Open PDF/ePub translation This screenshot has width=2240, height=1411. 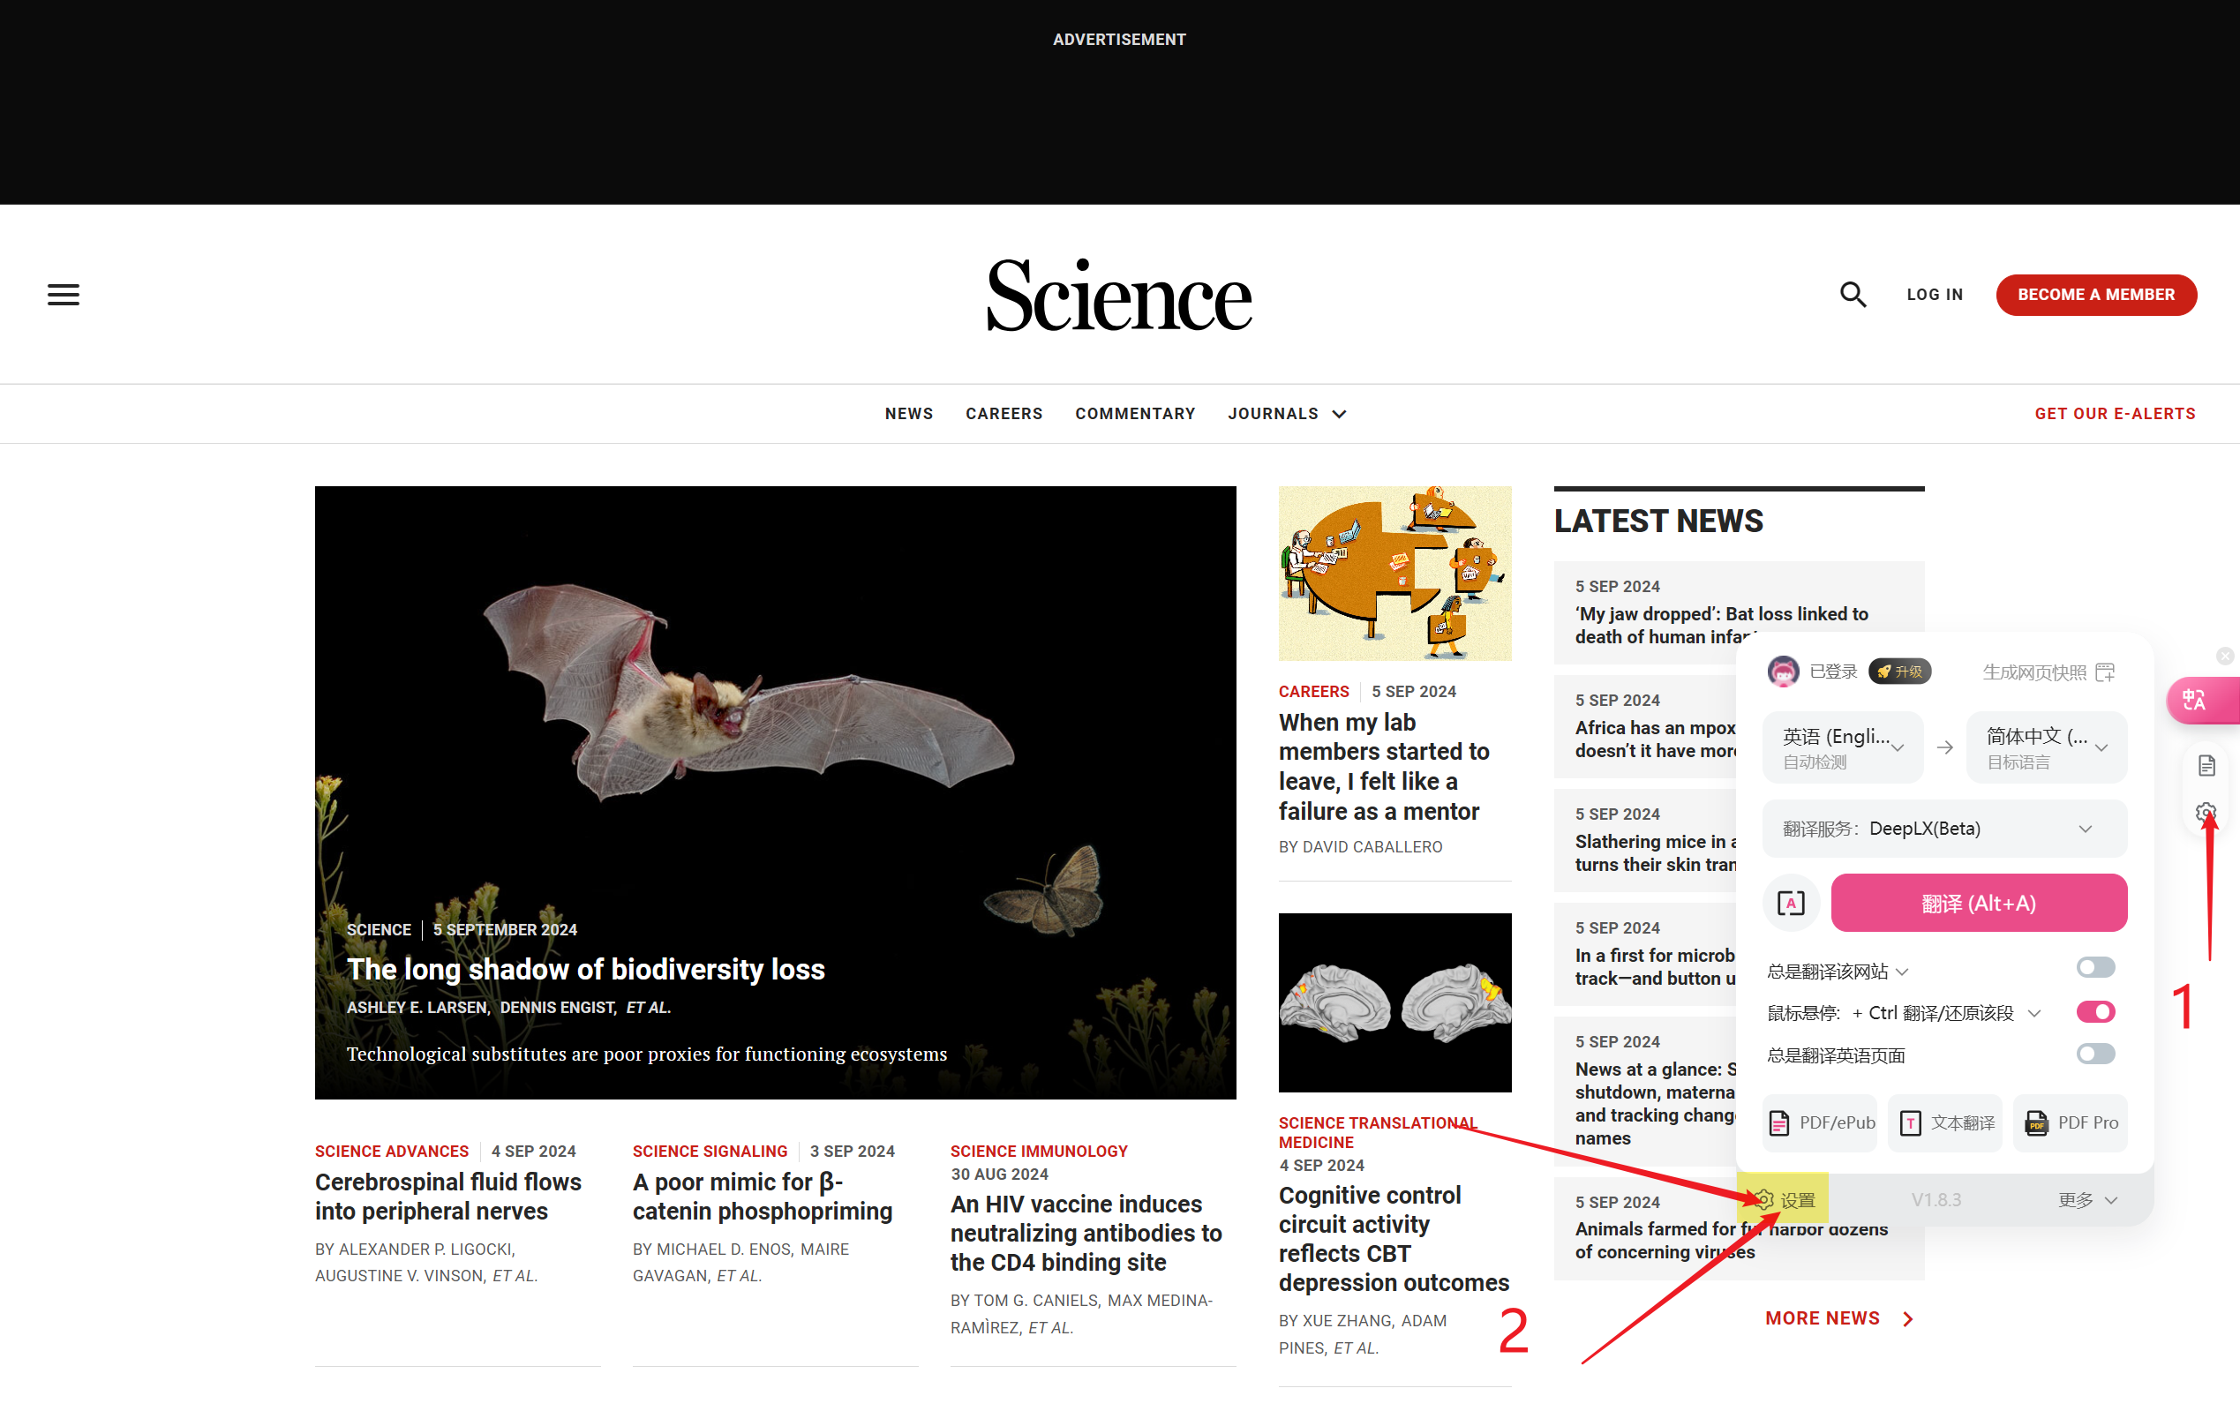1821,1122
